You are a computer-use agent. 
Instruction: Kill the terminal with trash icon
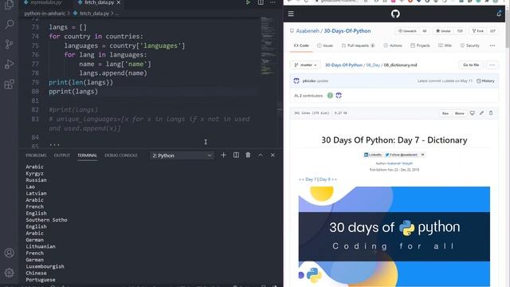(248, 155)
